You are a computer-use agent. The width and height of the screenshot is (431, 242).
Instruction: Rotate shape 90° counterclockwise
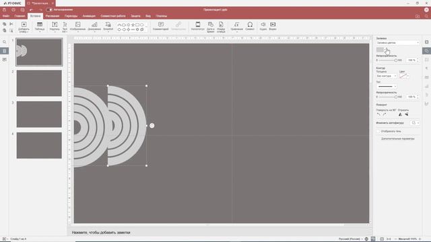point(378,114)
